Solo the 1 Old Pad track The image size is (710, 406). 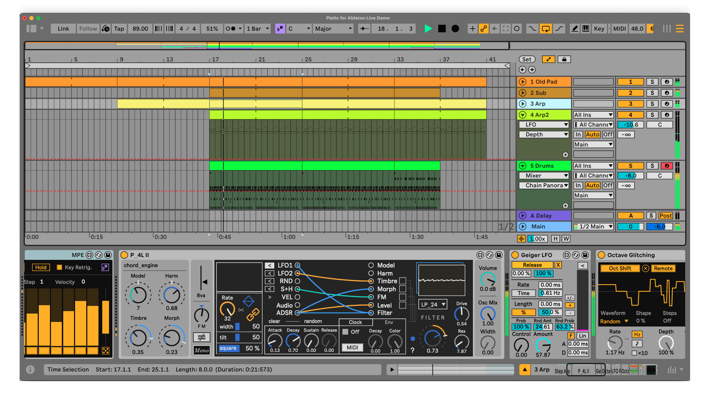point(652,82)
